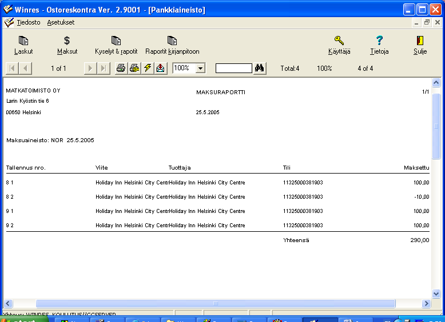Print the payment report
This screenshot has height=322, width=445.
(121, 69)
